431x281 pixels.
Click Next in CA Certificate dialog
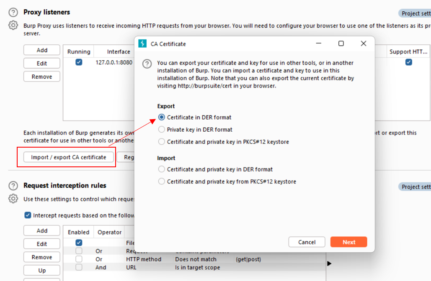point(348,242)
